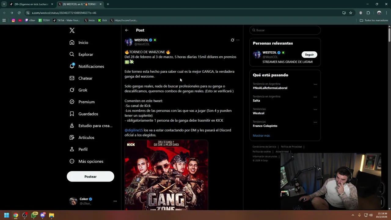Open WESTCOL author avatar on post
Viewport: 391px width, 220px height.
tap(129, 42)
